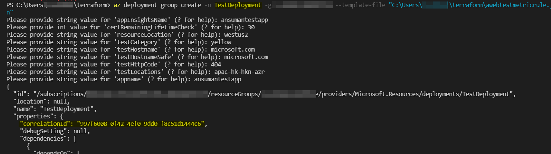
Task: Click the awebtestmetricrule file name in path
Action: click(x=515, y=5)
